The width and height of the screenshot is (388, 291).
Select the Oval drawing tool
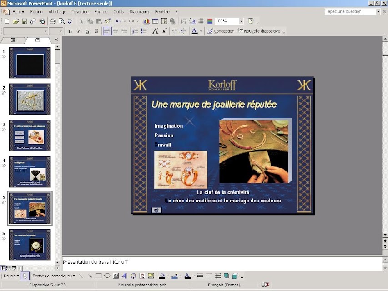point(107,276)
